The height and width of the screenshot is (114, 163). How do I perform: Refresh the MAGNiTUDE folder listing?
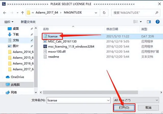pyautogui.click(x=104, y=13)
